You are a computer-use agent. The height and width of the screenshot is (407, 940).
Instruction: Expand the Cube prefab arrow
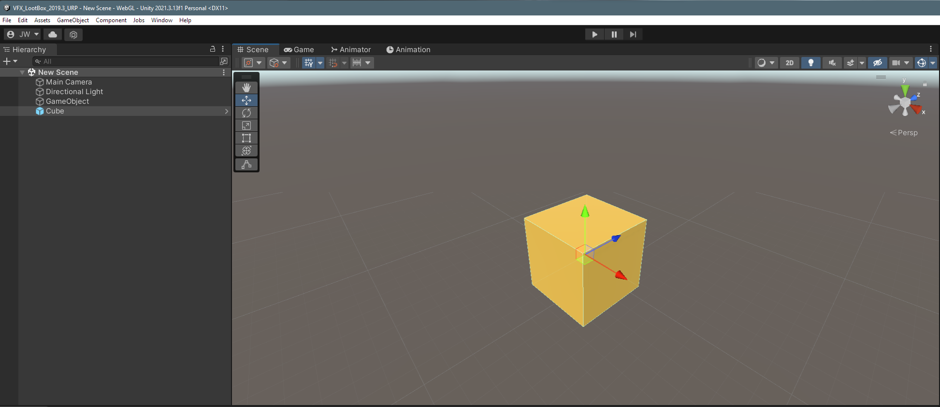(x=226, y=111)
